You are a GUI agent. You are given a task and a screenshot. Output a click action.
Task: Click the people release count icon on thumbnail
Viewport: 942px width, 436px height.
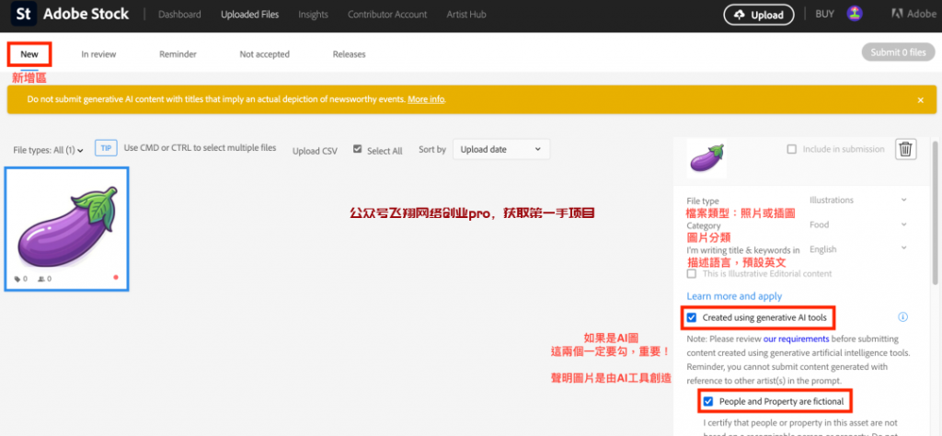click(40, 279)
